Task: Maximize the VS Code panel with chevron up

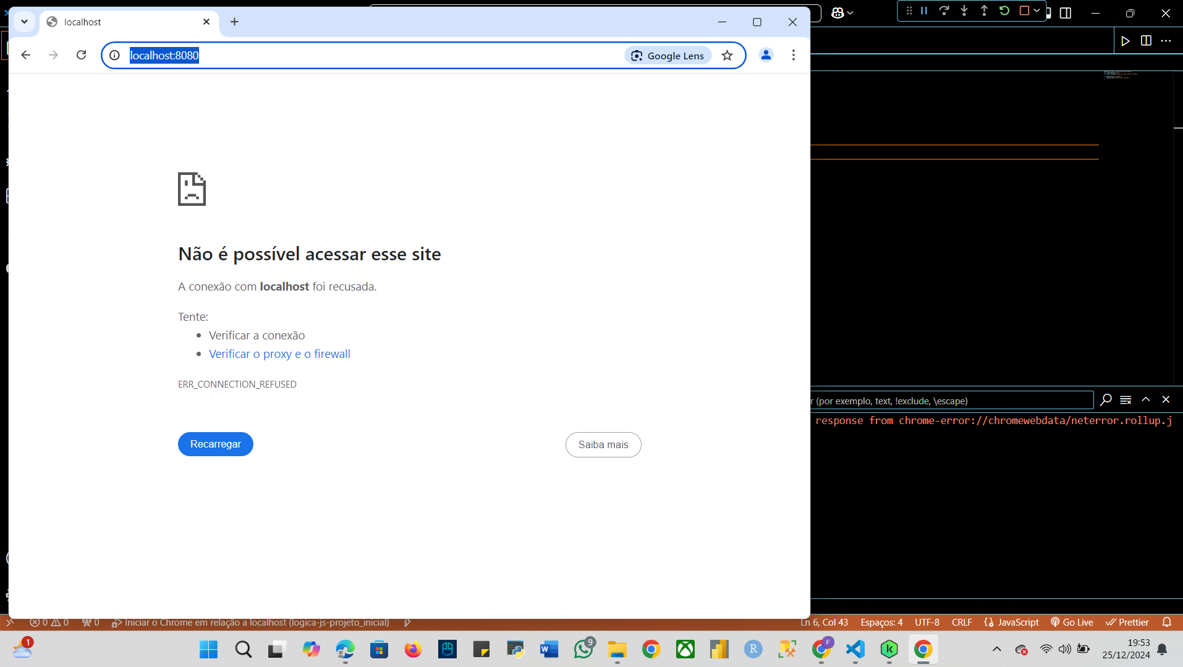Action: point(1146,400)
